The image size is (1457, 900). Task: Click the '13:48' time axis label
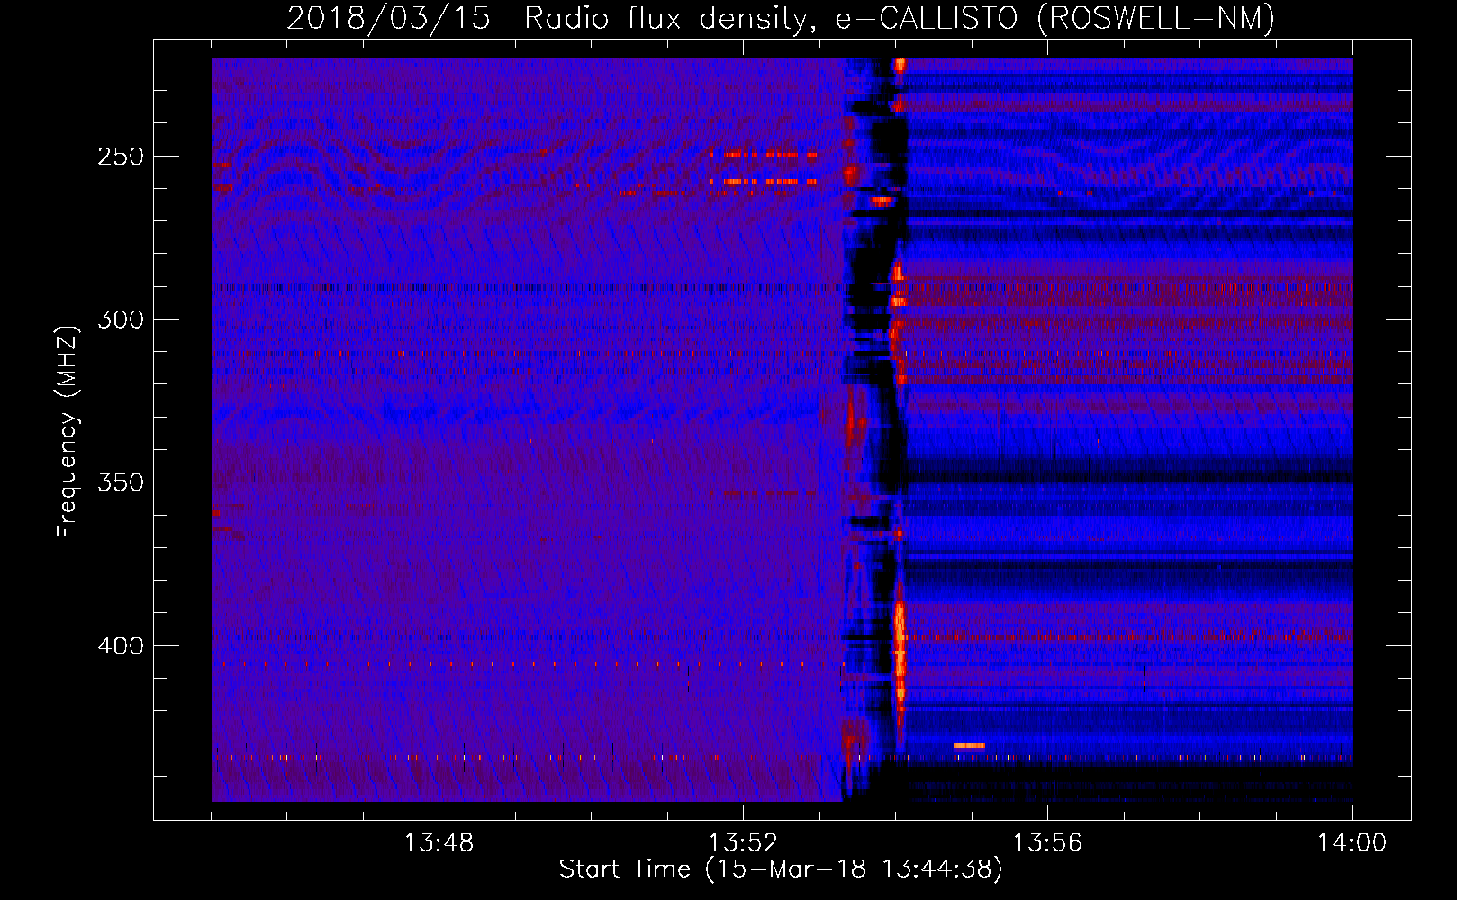(x=439, y=843)
